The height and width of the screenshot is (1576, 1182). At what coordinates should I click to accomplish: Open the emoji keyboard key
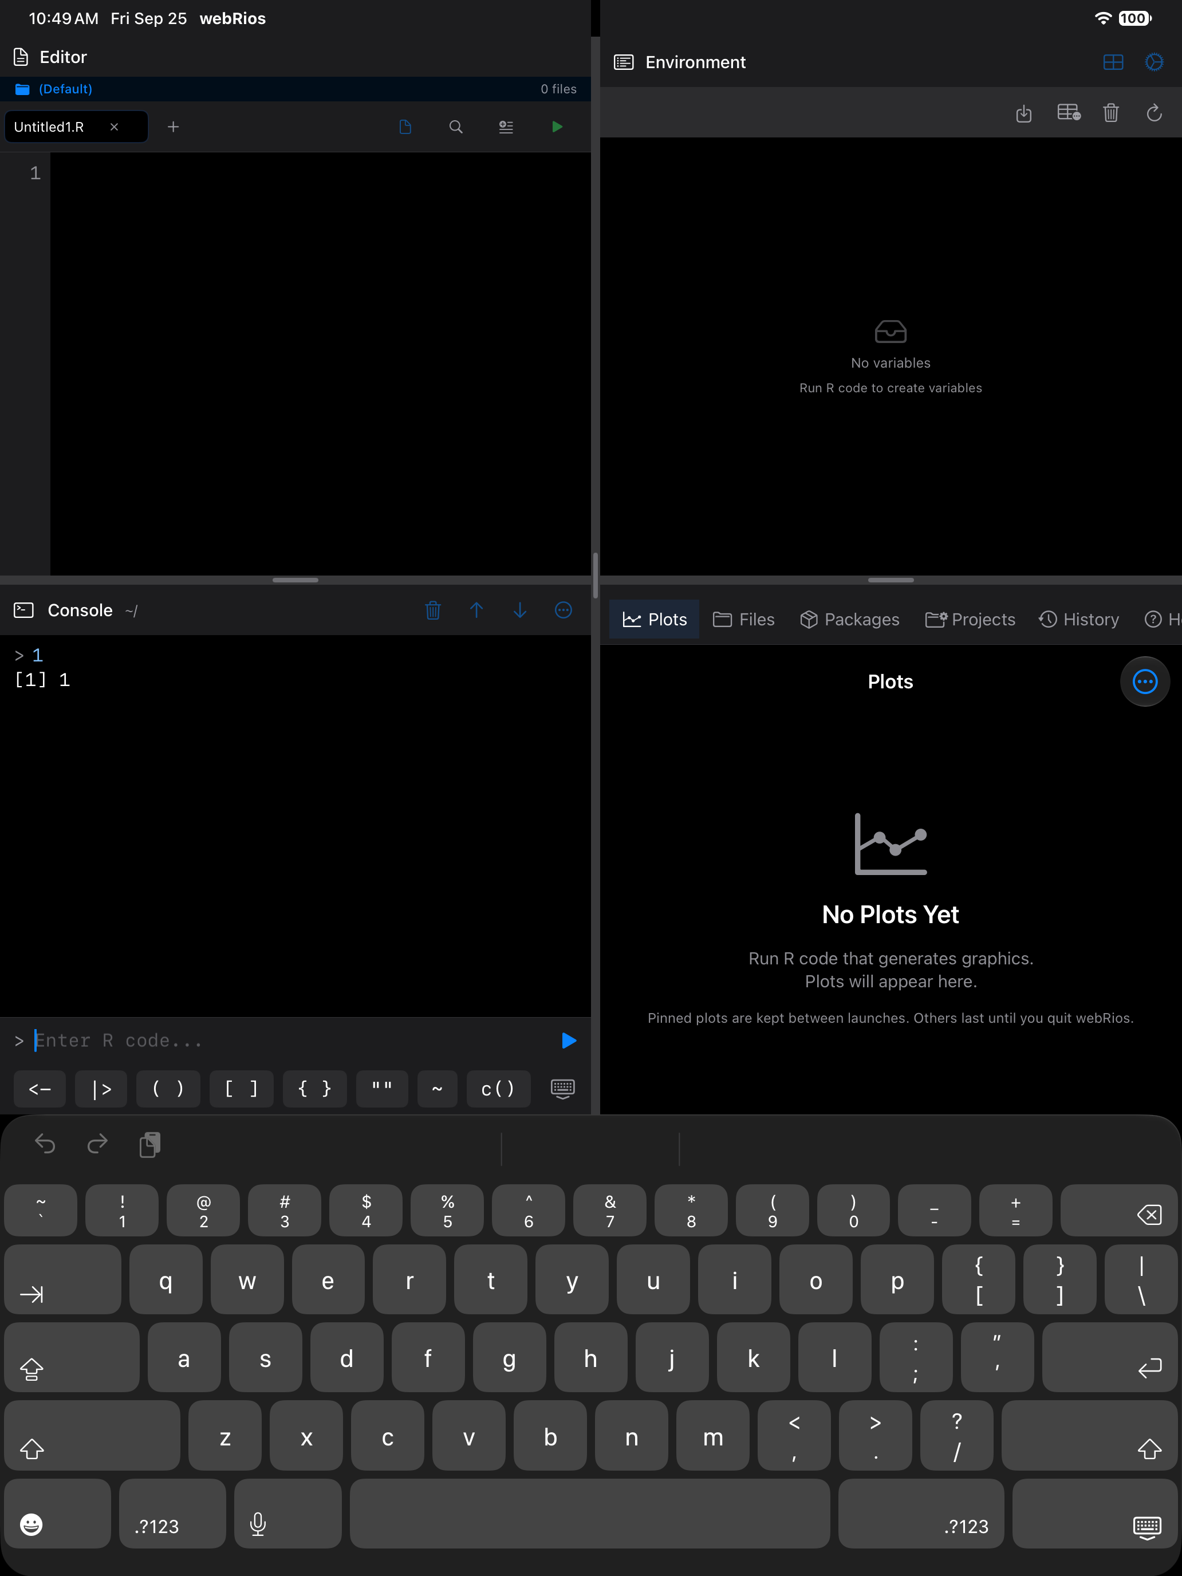tap(57, 1514)
